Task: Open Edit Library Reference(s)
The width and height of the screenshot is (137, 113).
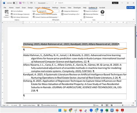Action: click(20, 17)
